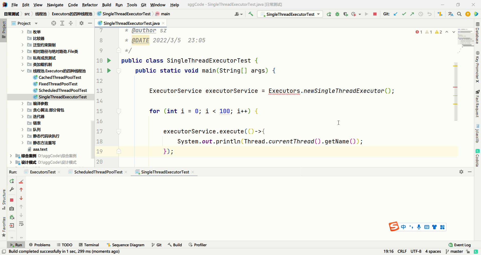Select the SingleThreadExecutorTest.java editor tab
The width and height of the screenshot is (481, 255).
coord(131,23)
